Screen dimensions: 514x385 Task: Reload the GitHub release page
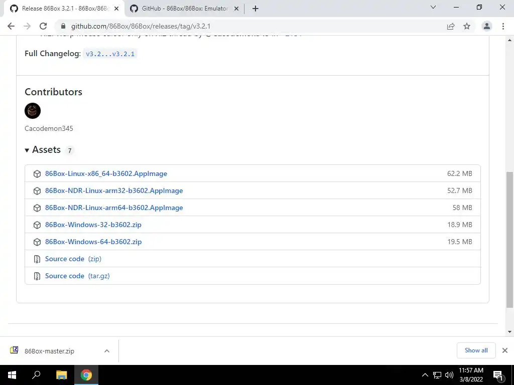(43, 26)
